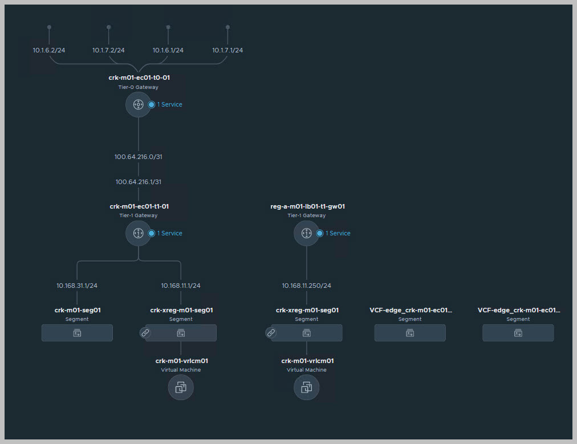Click the 100.64.216.0/31 link address label
The width and height of the screenshot is (577, 444).
[139, 157]
